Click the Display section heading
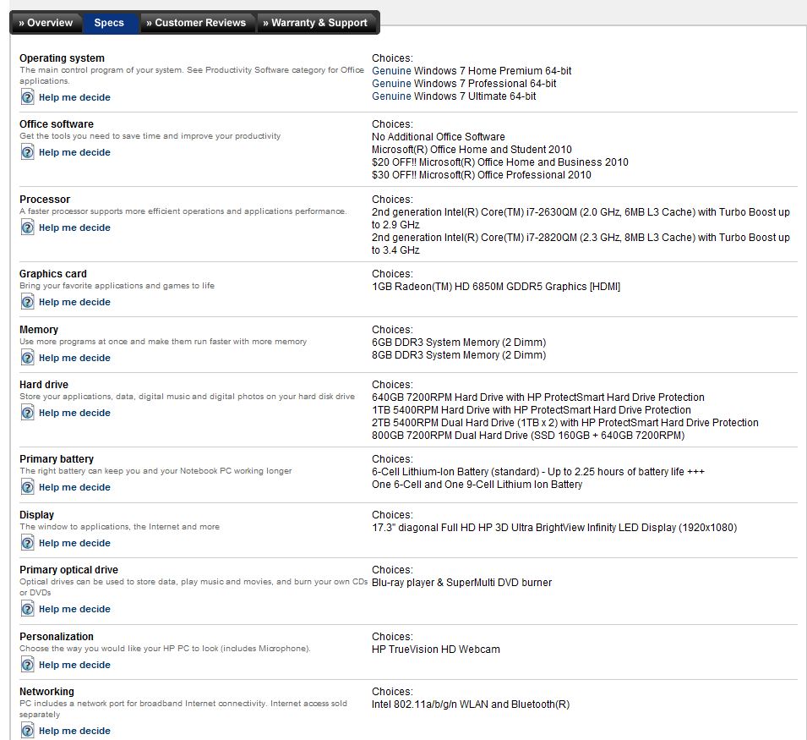 36,515
